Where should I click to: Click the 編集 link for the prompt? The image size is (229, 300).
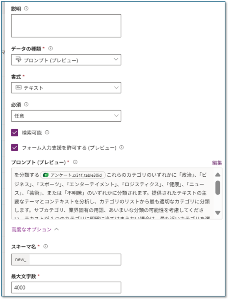217,163
